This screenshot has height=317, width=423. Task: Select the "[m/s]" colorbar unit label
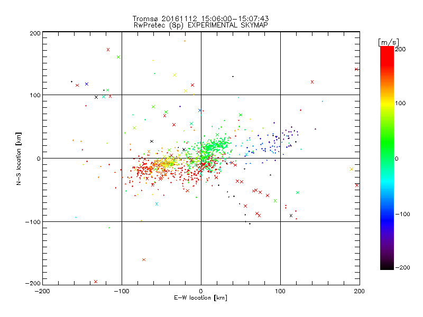(389, 42)
